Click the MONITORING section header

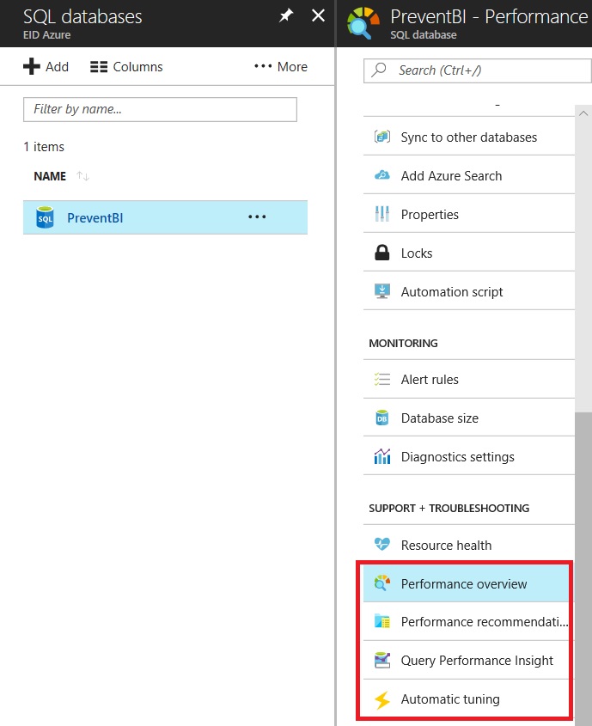[x=403, y=343]
